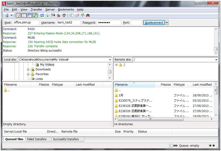Select My Videos in the local tree
Image resolution: width=221 pixels, height=151 pixels.
pyautogui.click(x=47, y=64)
